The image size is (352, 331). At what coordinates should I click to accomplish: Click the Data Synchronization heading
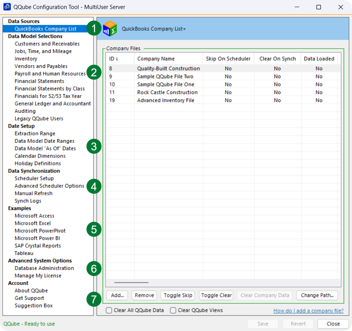click(x=34, y=171)
